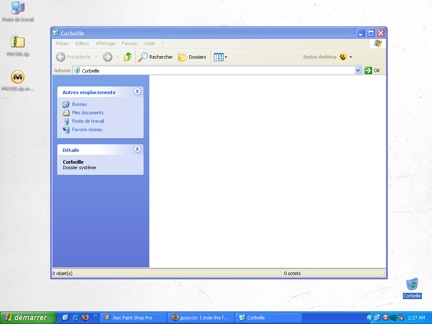Go to Mes documents link
The width and height of the screenshot is (432, 324).
pos(87,113)
